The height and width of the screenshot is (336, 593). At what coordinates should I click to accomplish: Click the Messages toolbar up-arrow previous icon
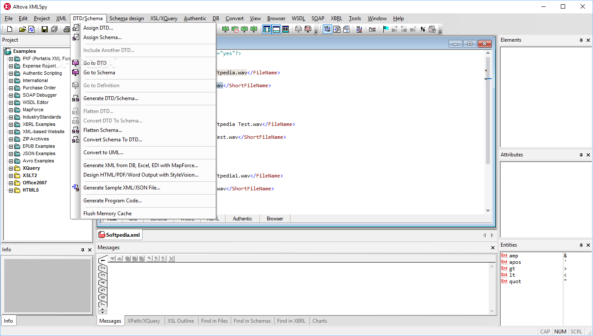pyautogui.click(x=119, y=259)
